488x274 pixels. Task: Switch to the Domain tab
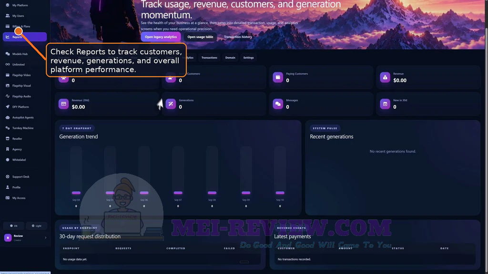[230, 58]
